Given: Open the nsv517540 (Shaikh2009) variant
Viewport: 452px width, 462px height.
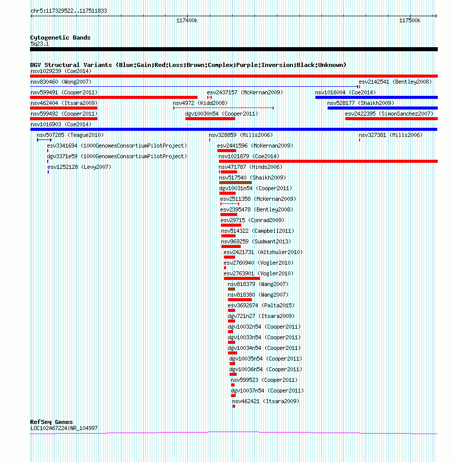Looking at the screenshot, I should (x=252, y=177).
